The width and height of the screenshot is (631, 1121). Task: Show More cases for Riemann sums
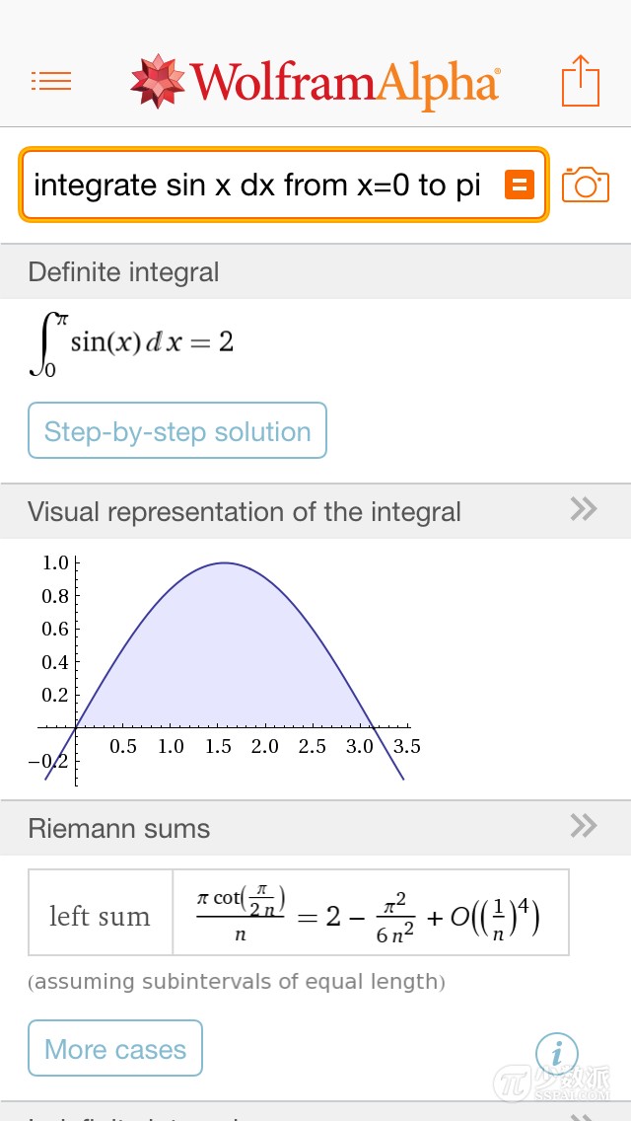(x=115, y=1049)
